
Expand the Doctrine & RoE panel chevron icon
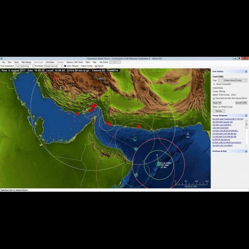click(246, 151)
